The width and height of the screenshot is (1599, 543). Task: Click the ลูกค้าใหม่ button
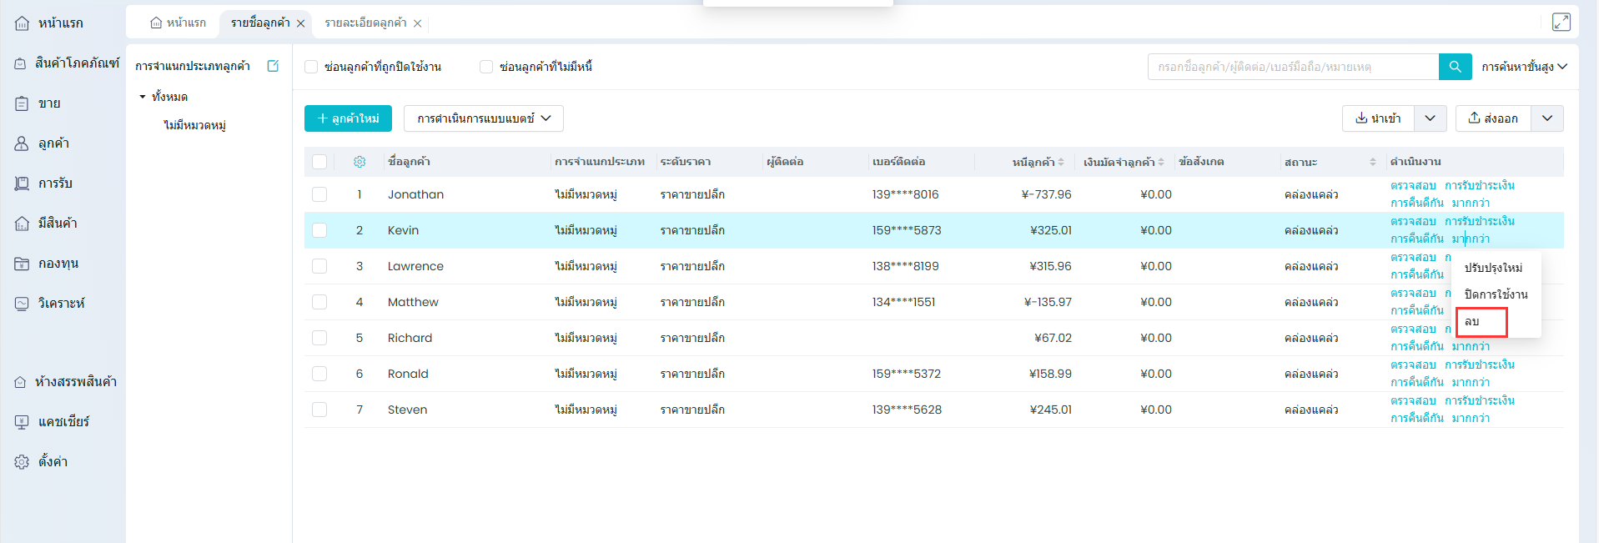(x=348, y=118)
